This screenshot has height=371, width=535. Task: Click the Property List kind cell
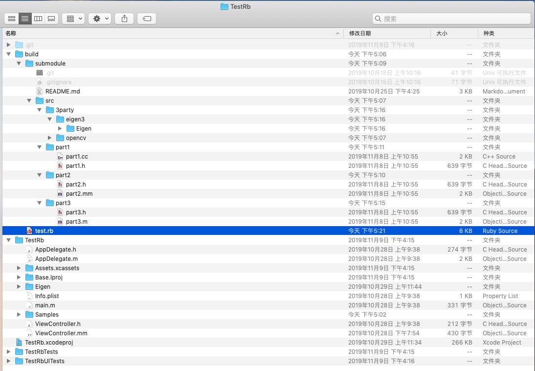(x=500, y=296)
